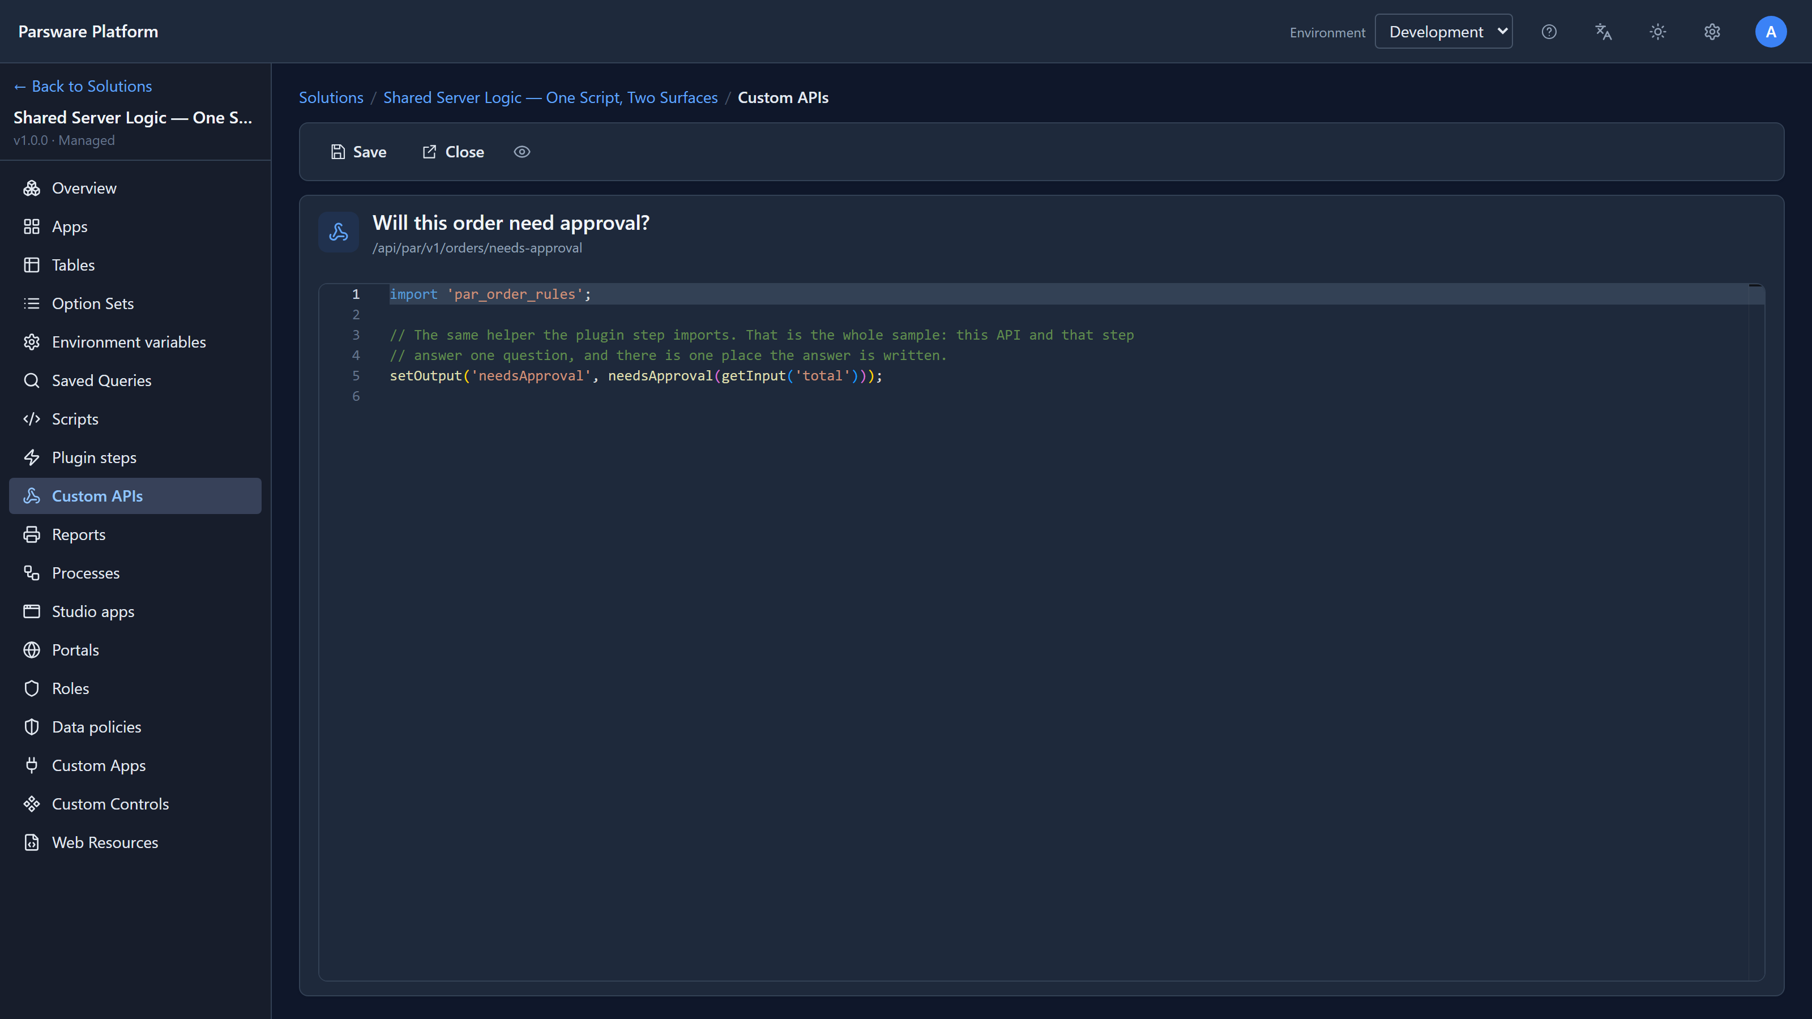Image resolution: width=1812 pixels, height=1019 pixels.
Task: Open the settings gear in the top bar
Action: (x=1712, y=32)
